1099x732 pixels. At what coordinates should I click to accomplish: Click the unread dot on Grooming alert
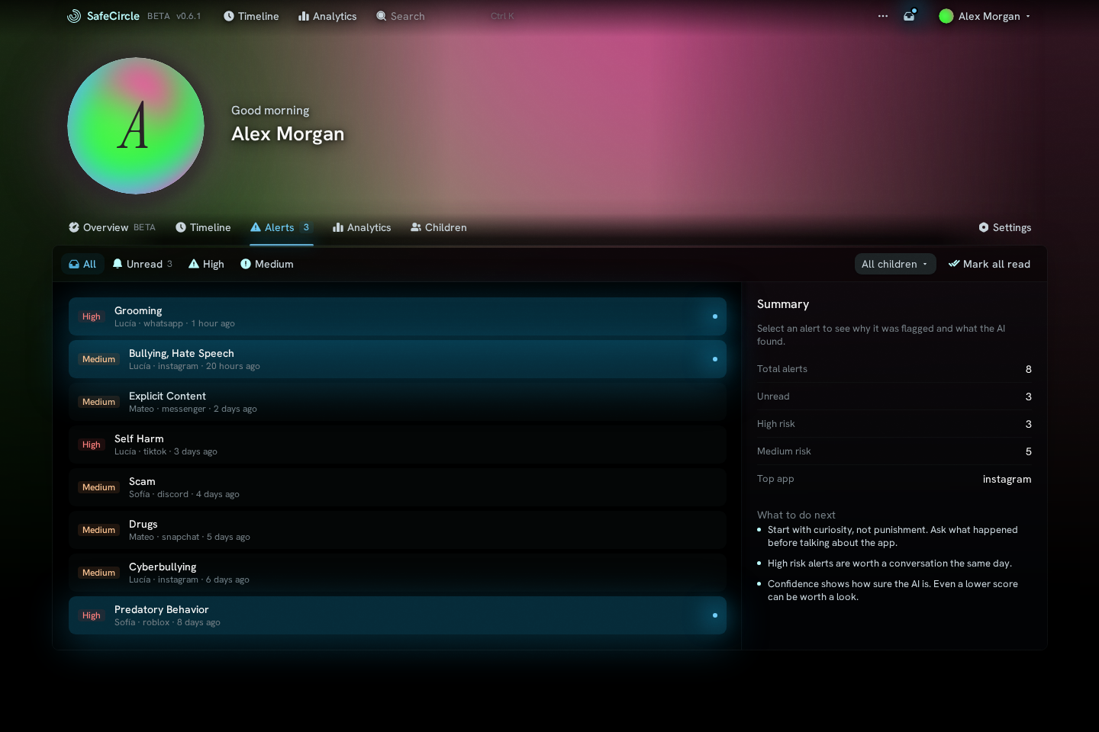pos(715,316)
